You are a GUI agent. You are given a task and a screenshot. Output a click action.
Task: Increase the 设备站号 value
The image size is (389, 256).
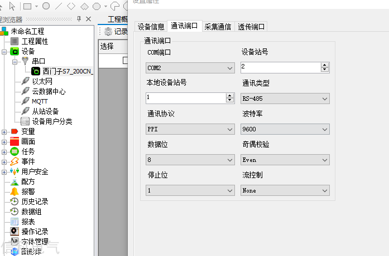324,65
